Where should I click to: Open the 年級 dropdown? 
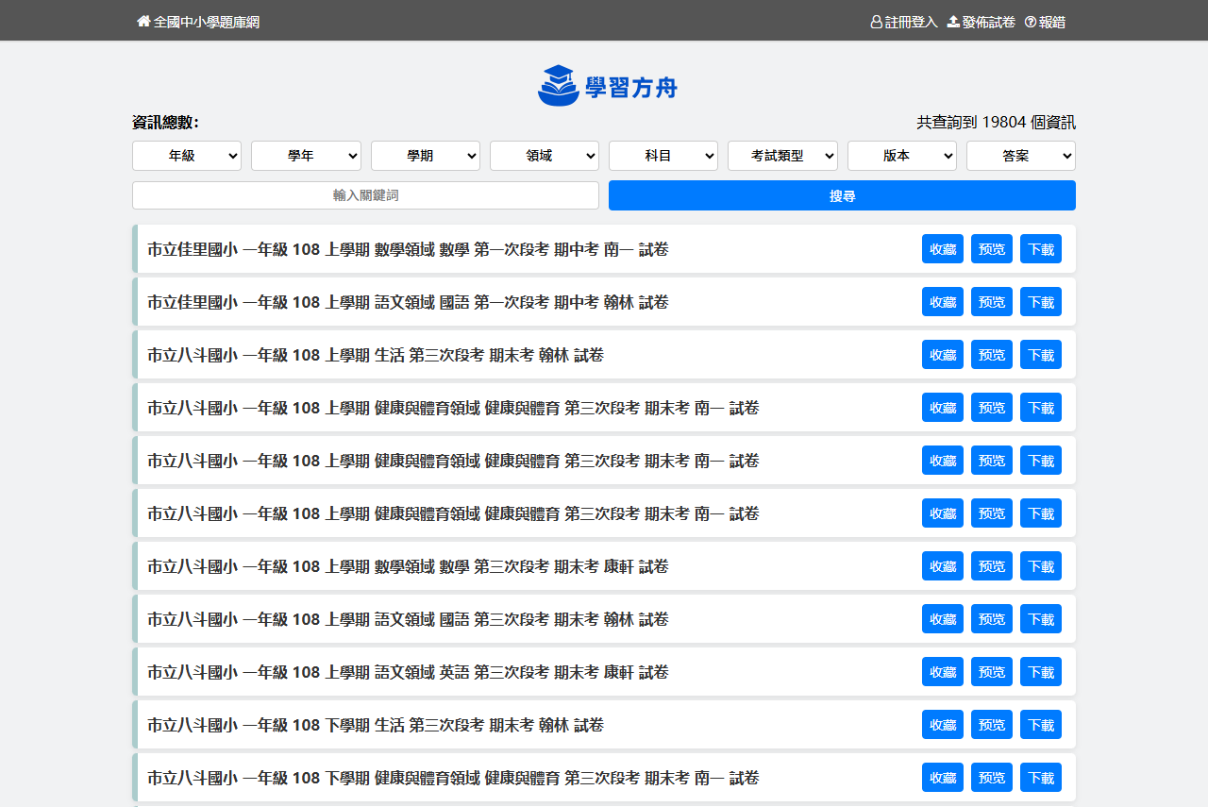pos(187,156)
